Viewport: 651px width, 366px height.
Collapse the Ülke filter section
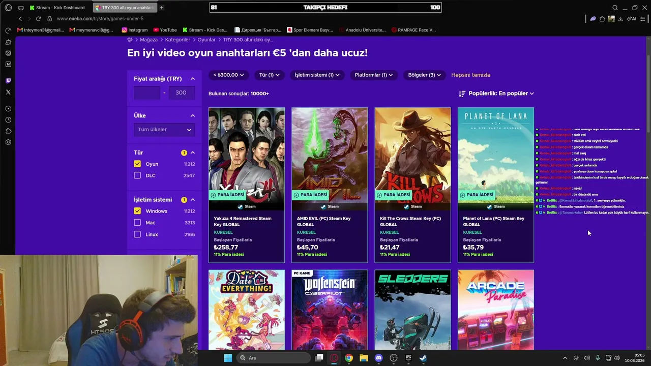pyautogui.click(x=193, y=115)
